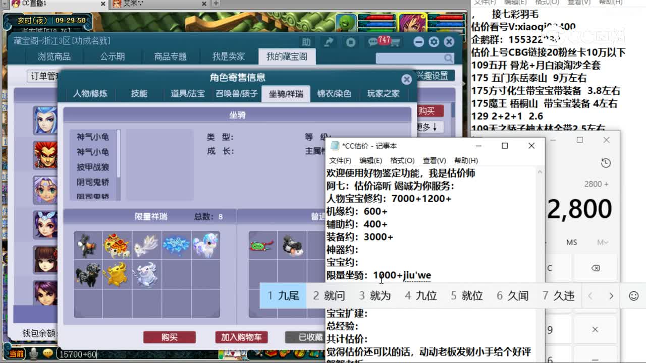Open the 文件(F) menu in Notepad
This screenshot has height=363, width=646.
tap(341, 160)
